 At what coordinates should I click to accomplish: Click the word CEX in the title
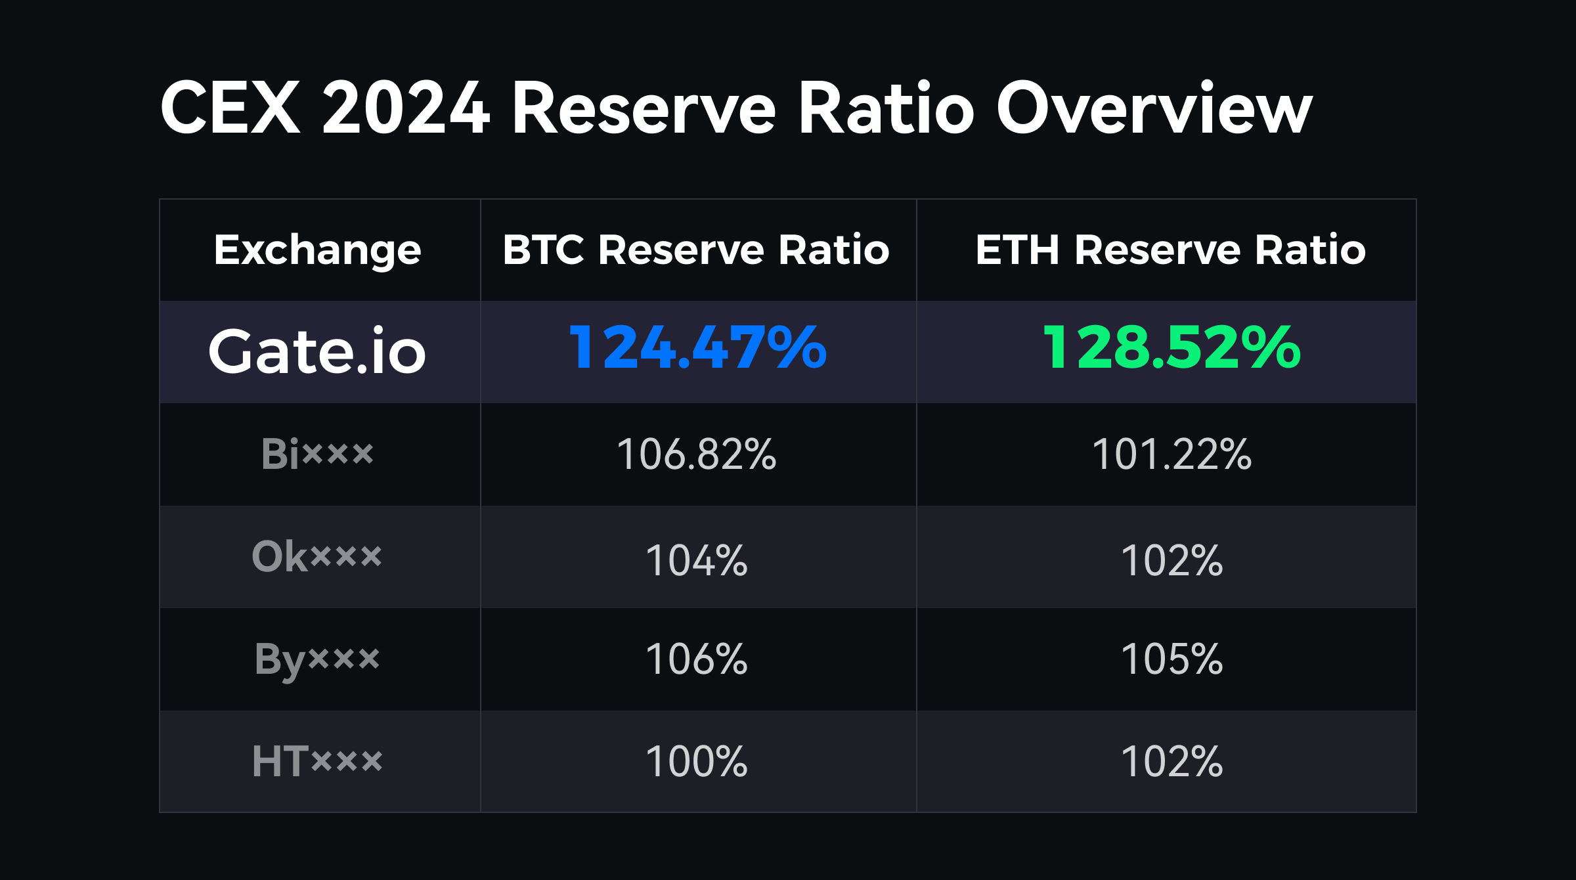tap(230, 108)
